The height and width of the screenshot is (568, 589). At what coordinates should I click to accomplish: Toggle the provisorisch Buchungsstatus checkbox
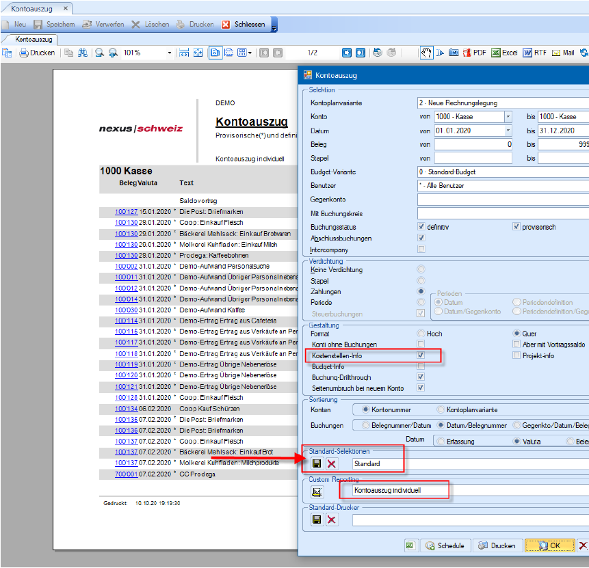click(x=517, y=226)
